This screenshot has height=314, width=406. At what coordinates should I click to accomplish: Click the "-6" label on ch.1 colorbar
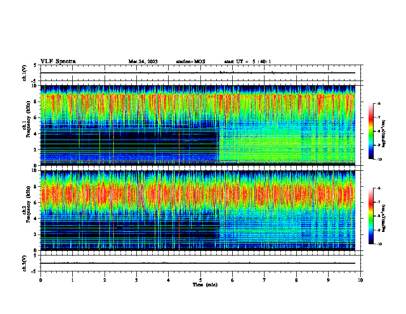(379, 103)
